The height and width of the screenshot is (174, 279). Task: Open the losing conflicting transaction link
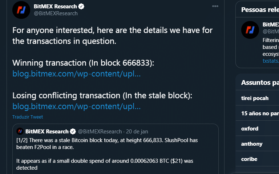[x=77, y=106]
